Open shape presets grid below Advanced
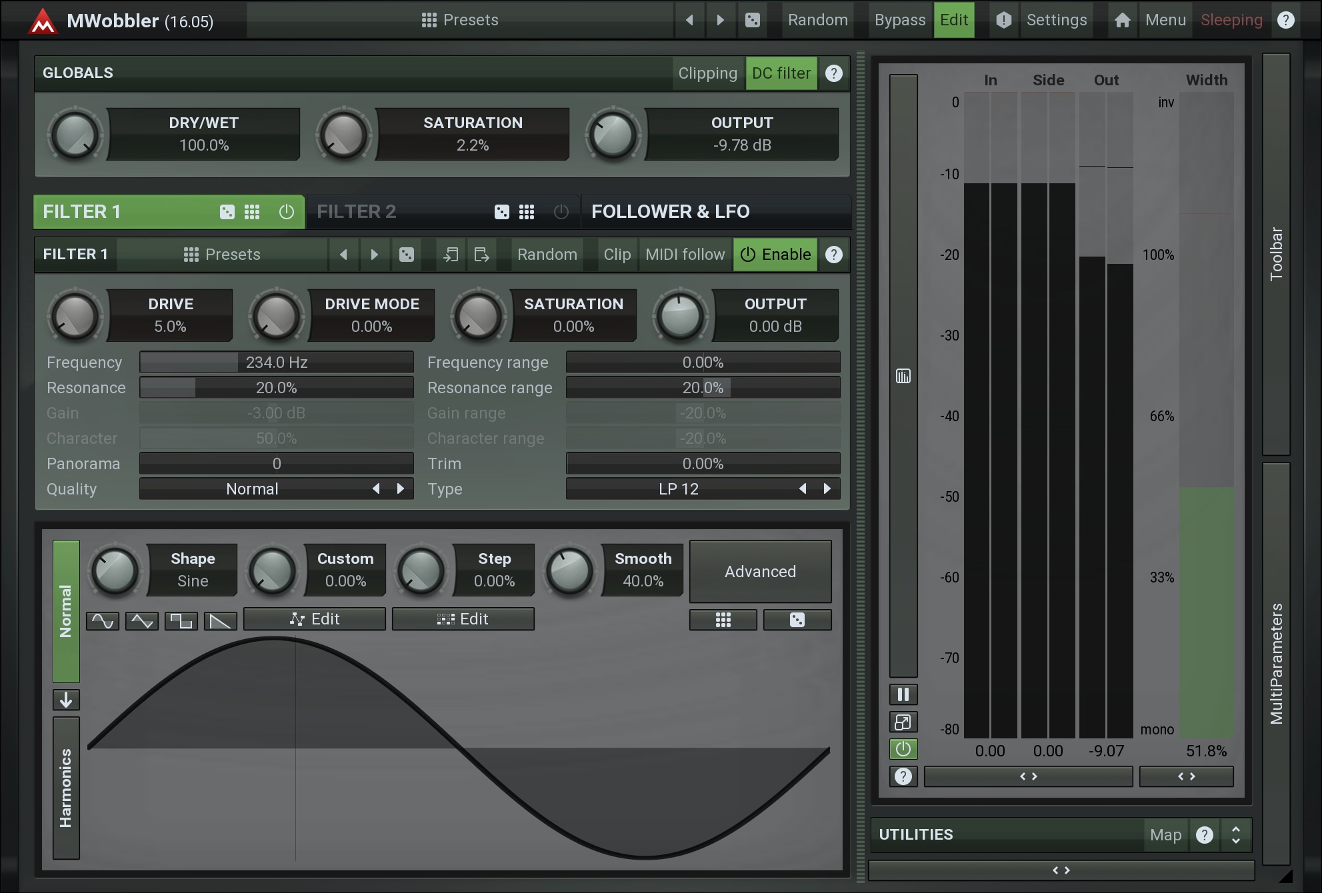Image resolution: width=1322 pixels, height=893 pixels. [723, 620]
